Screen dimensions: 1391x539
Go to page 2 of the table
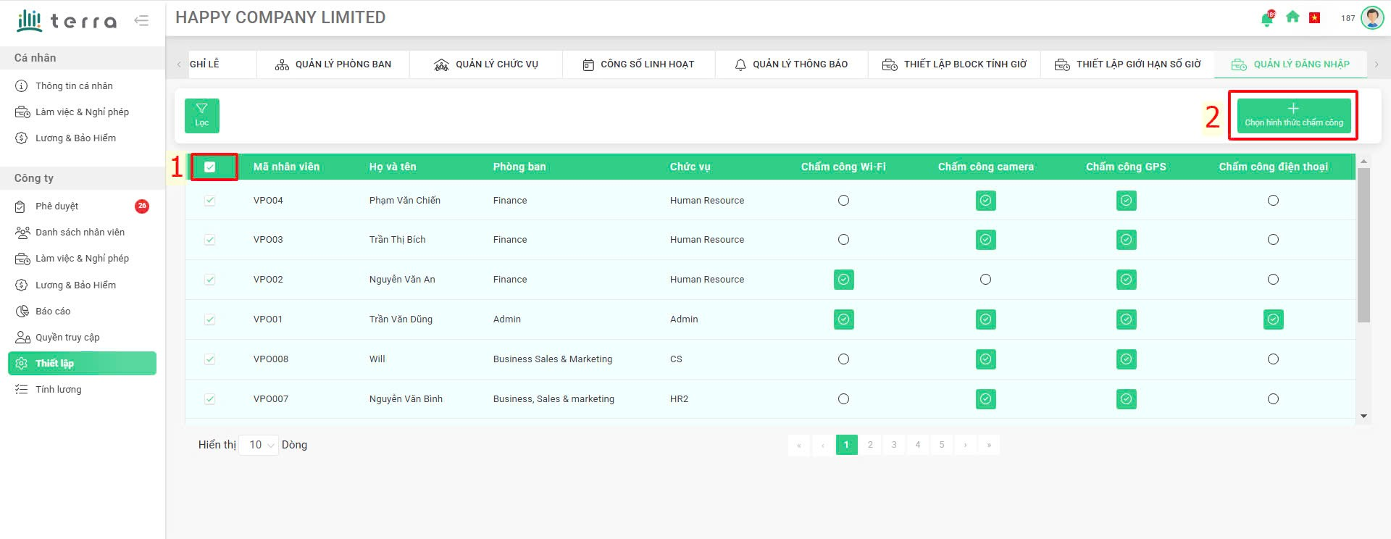click(870, 445)
